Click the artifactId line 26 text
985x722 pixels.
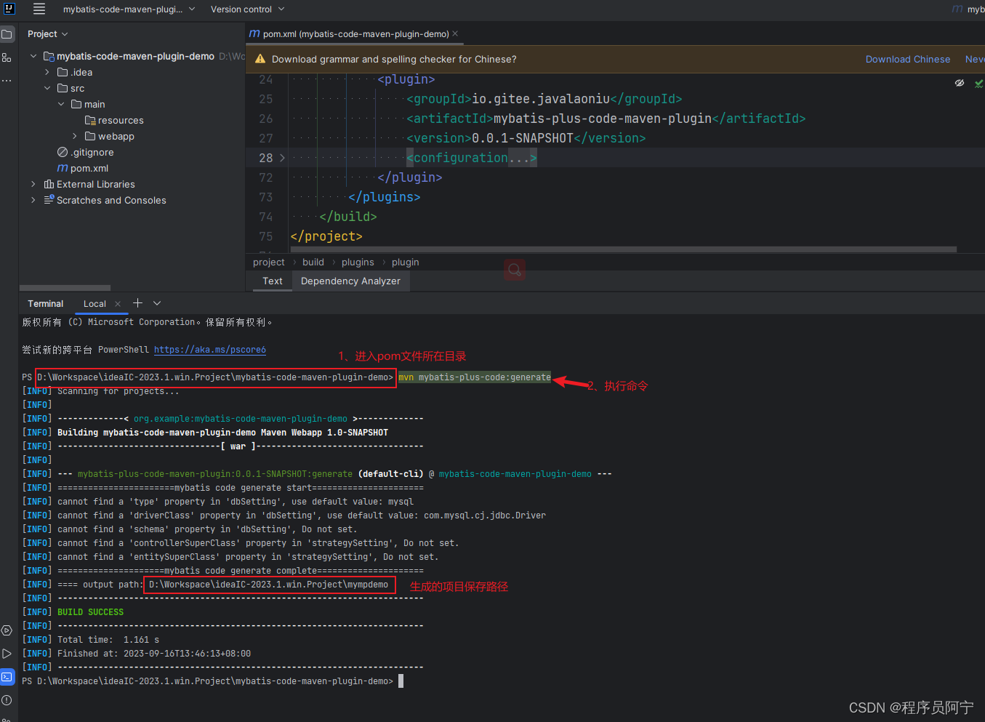click(606, 119)
